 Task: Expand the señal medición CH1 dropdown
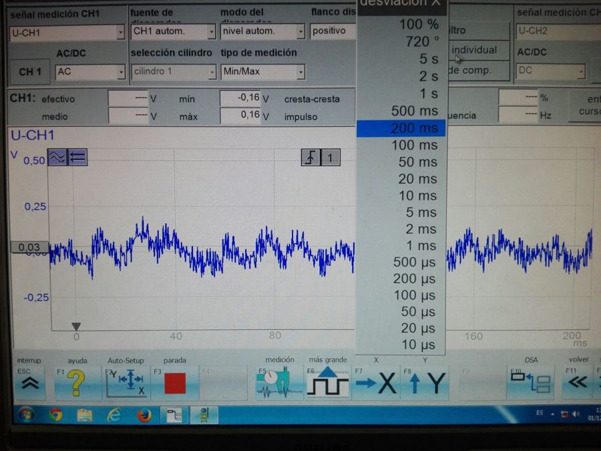(x=120, y=32)
